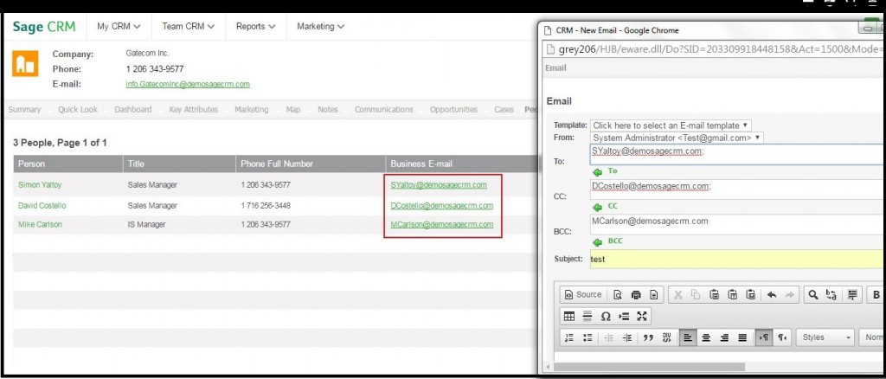Toggle align right in the editor
This screenshot has height=379, width=886.
[x=724, y=337]
